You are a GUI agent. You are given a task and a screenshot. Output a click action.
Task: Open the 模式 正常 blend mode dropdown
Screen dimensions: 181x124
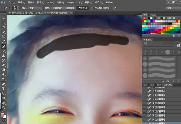(35, 8)
